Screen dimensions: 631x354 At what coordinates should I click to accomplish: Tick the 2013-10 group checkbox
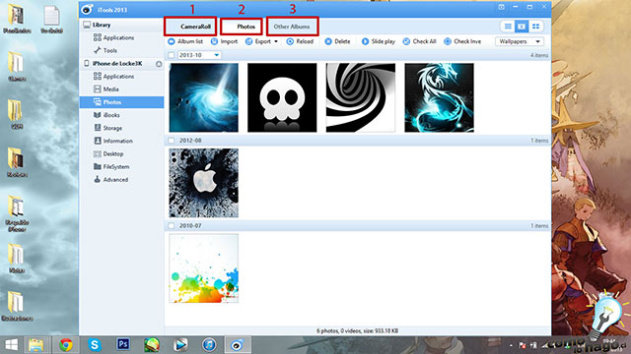(x=172, y=55)
